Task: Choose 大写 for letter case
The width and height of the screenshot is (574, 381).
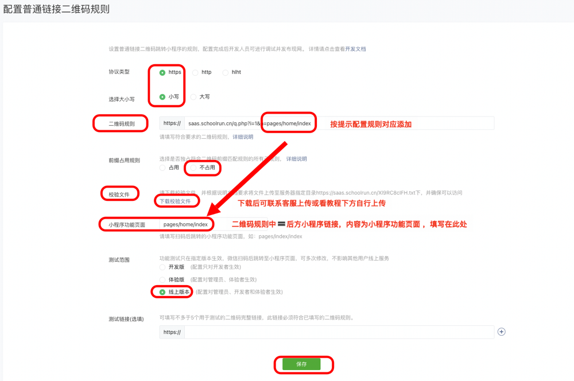Action: click(193, 96)
